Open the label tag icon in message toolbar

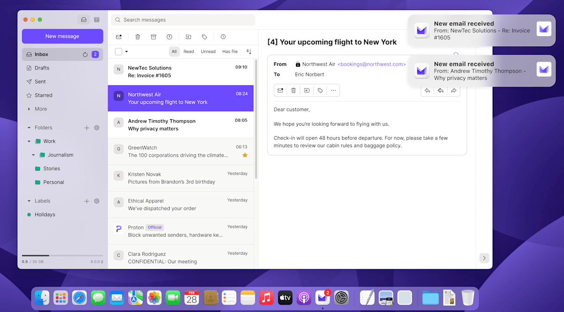pos(320,91)
